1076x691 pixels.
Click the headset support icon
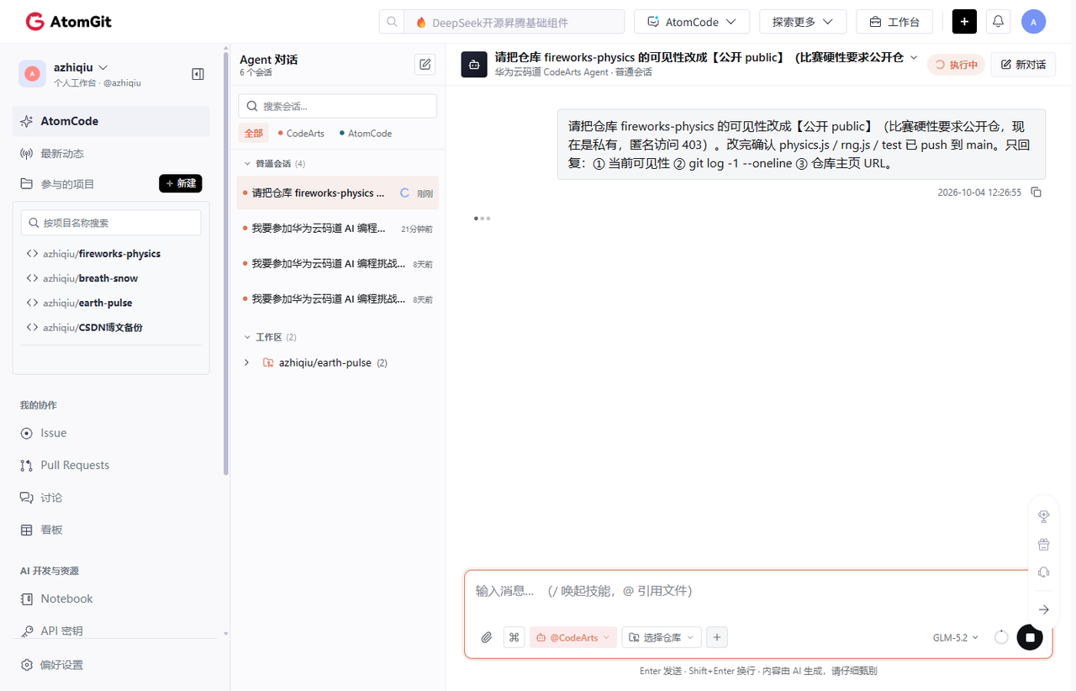pos(1043,572)
